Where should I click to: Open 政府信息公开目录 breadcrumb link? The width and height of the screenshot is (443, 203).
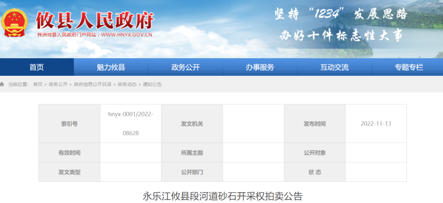pyautogui.click(x=93, y=84)
